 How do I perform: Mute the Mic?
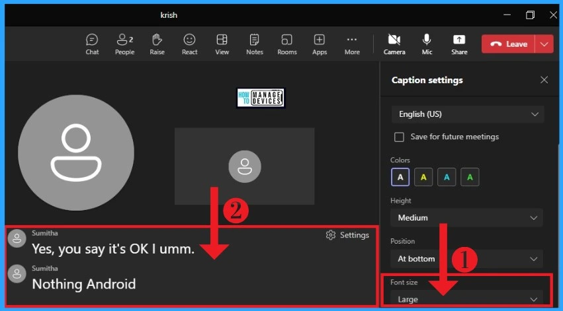click(427, 44)
